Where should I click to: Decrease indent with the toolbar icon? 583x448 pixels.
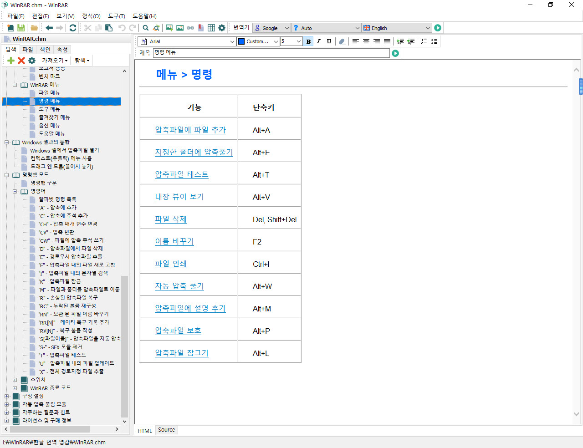[x=411, y=41]
